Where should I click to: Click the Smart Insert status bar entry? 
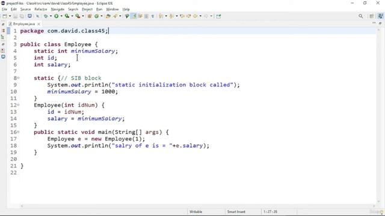tap(236, 212)
